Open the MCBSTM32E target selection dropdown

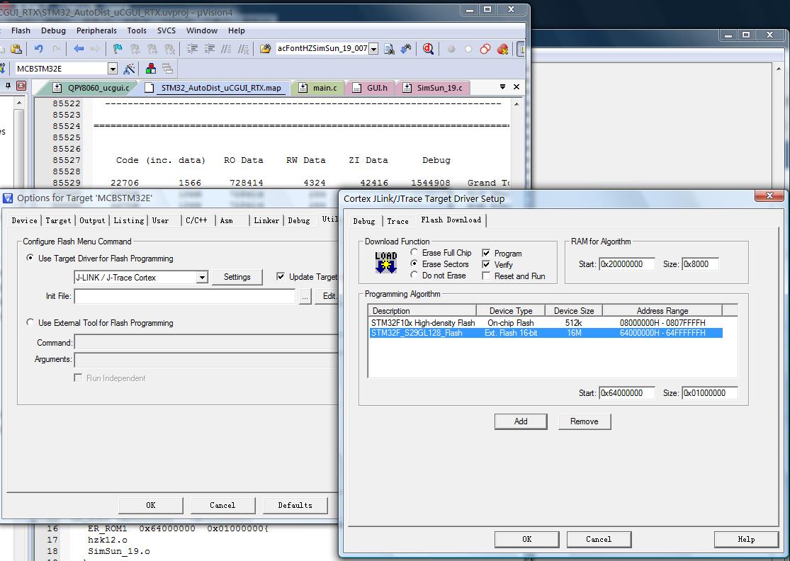113,69
